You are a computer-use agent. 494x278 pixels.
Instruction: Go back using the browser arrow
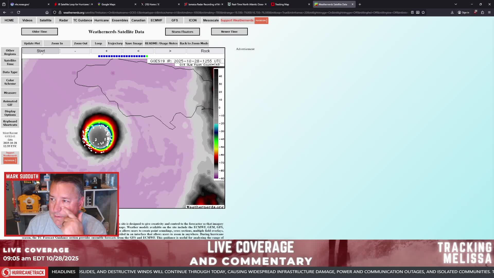tap(5, 12)
